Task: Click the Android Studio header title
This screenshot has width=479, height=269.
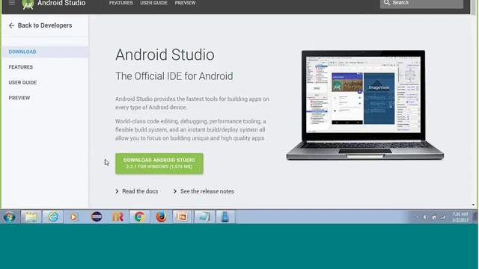Action: point(61,3)
